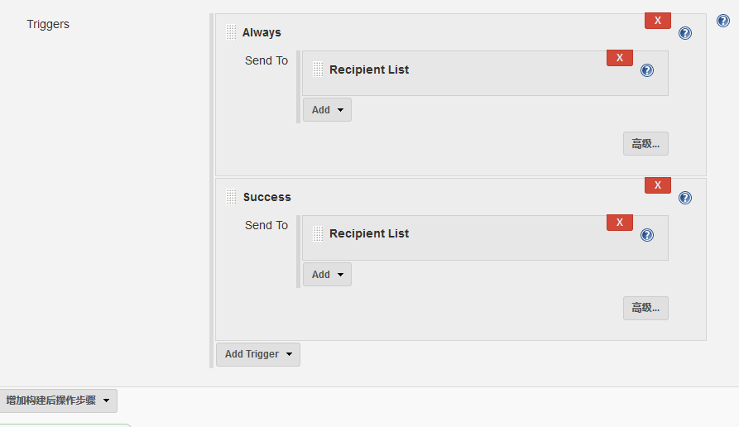The height and width of the screenshot is (427, 739).
Task: Grab the Always trigger drag handle
Action: point(231,32)
